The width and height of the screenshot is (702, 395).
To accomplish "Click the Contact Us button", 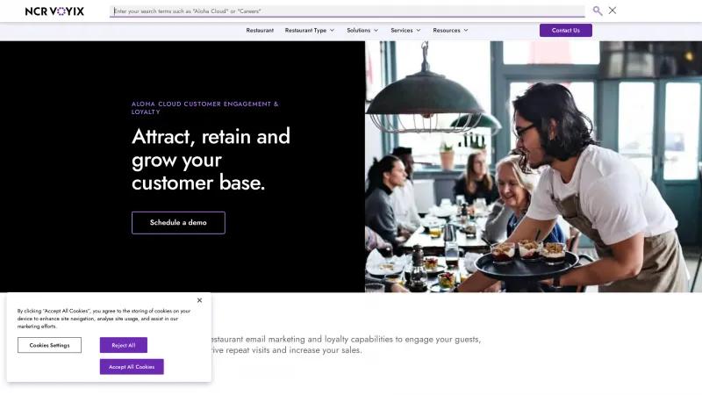I will tap(565, 31).
